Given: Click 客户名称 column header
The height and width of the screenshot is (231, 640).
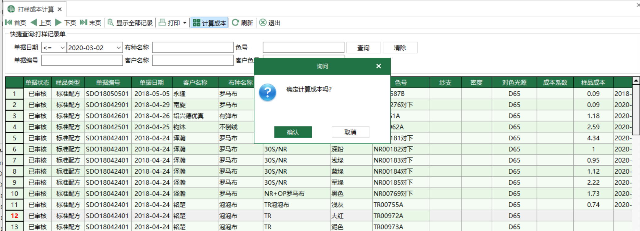Looking at the screenshot, I should coord(195,83).
